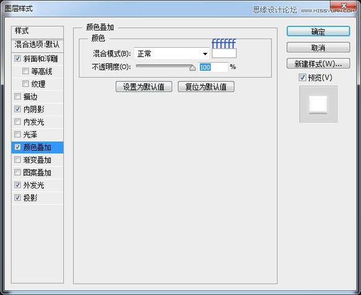This screenshot has height=295, width=361.
Task: Open the 混合模式 dropdown showing 正常
Action: pos(172,54)
